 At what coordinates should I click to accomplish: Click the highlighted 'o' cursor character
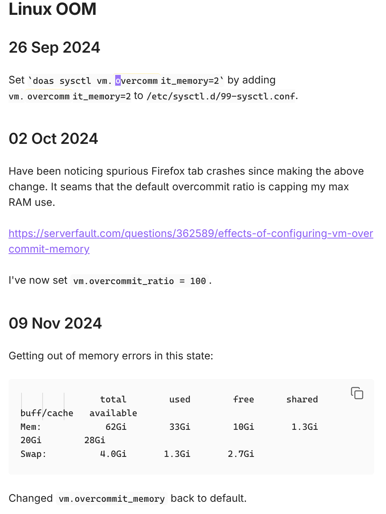[118, 80]
